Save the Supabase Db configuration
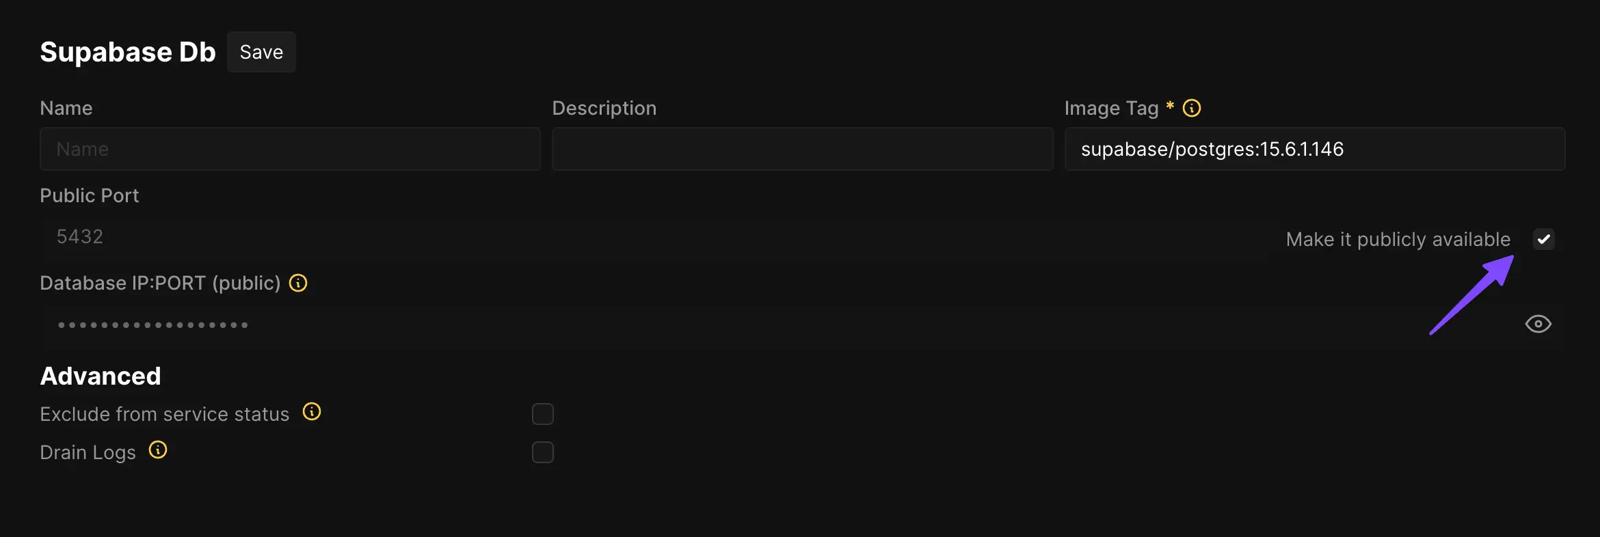Image resolution: width=1600 pixels, height=537 pixels. pos(261,51)
